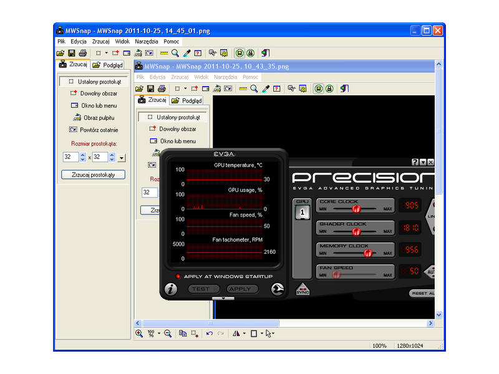Open the Narzędzia menu
The width and height of the screenshot is (499, 374).
point(147,41)
